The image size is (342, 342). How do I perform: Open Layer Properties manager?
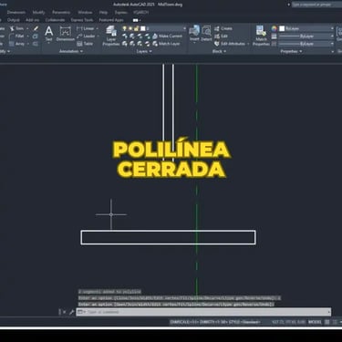pyautogui.click(x=111, y=36)
